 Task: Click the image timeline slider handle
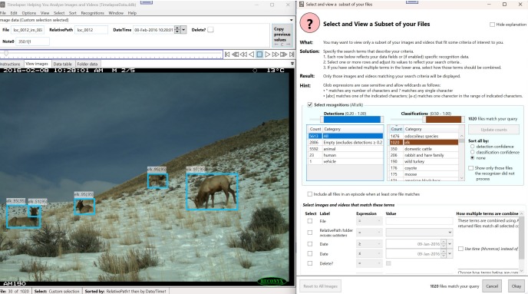5,53
